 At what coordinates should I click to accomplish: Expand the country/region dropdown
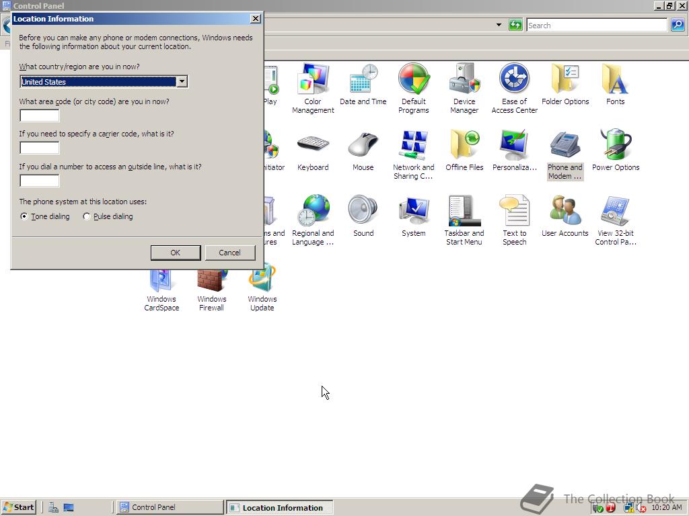click(x=182, y=81)
